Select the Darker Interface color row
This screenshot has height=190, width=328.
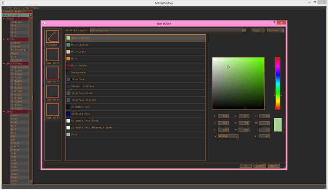click(x=135, y=86)
